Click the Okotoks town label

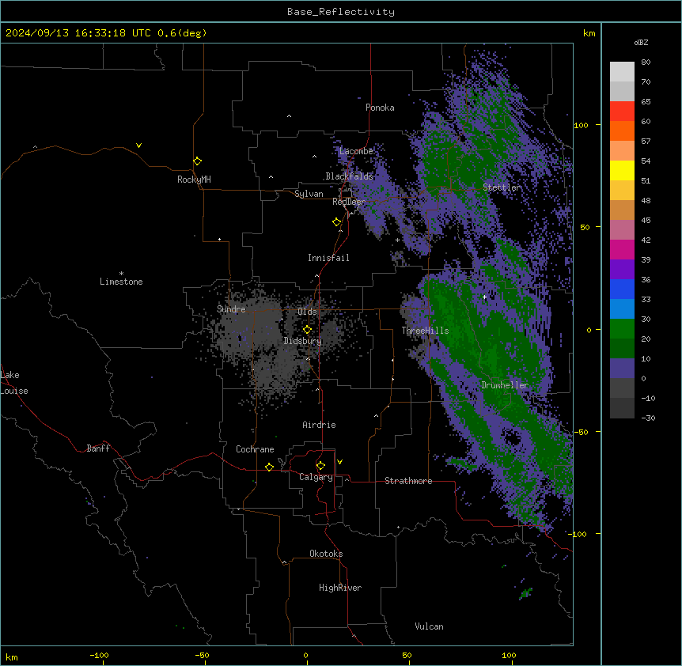pos(326,554)
